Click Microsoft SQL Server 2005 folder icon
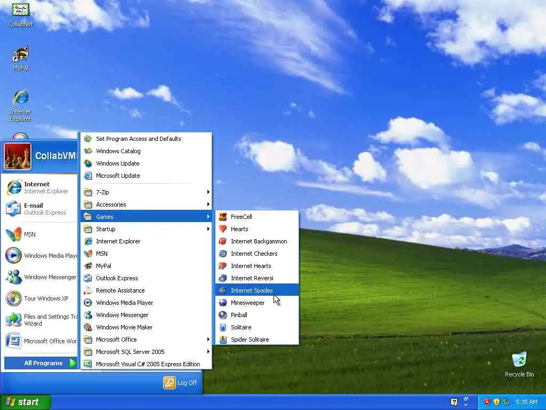Viewport: 546px width, 410px height. [x=88, y=351]
